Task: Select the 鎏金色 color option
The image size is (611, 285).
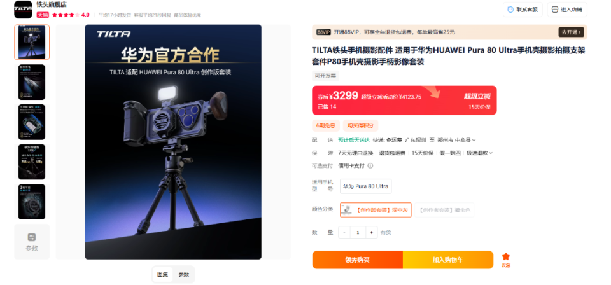Action: tap(444, 210)
